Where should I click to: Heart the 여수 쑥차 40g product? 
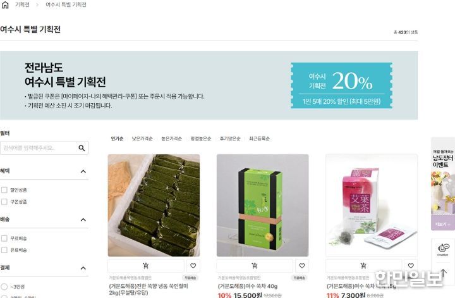(x=302, y=266)
